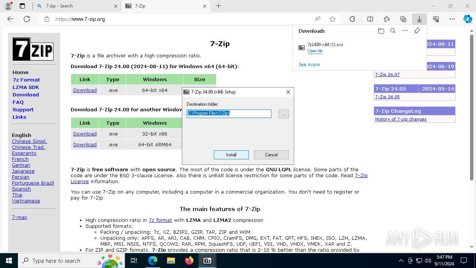Click Open file under 7z2408-x64 download
This screenshot has height=268, width=476.
click(315, 51)
